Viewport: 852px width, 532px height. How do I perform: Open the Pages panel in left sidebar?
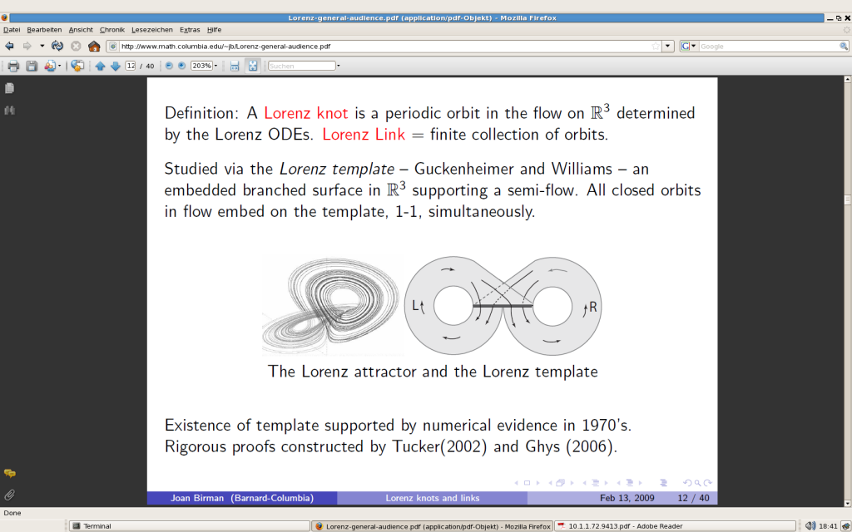pyautogui.click(x=9, y=87)
